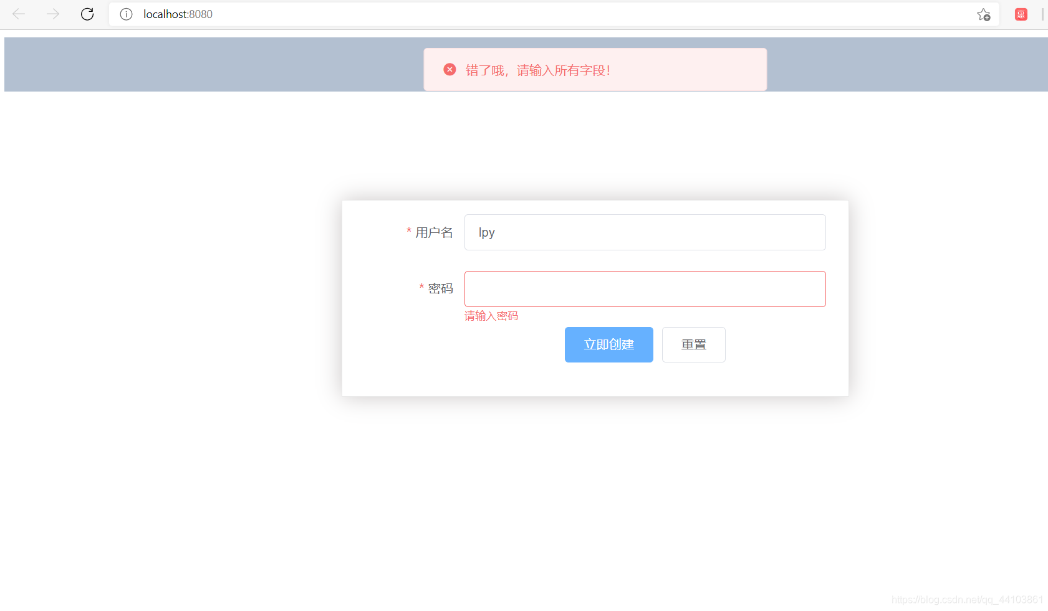The height and width of the screenshot is (611, 1048).
Task: Select the validation hint '请输入密码'
Action: [x=491, y=316]
